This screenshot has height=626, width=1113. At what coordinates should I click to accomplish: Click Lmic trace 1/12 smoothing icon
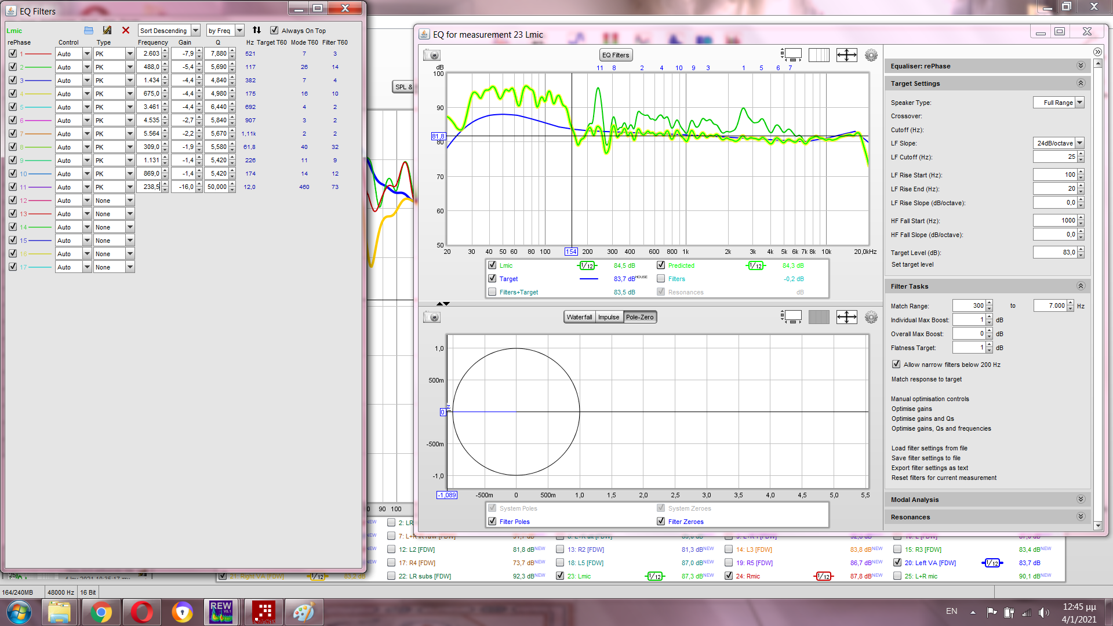[x=587, y=265]
